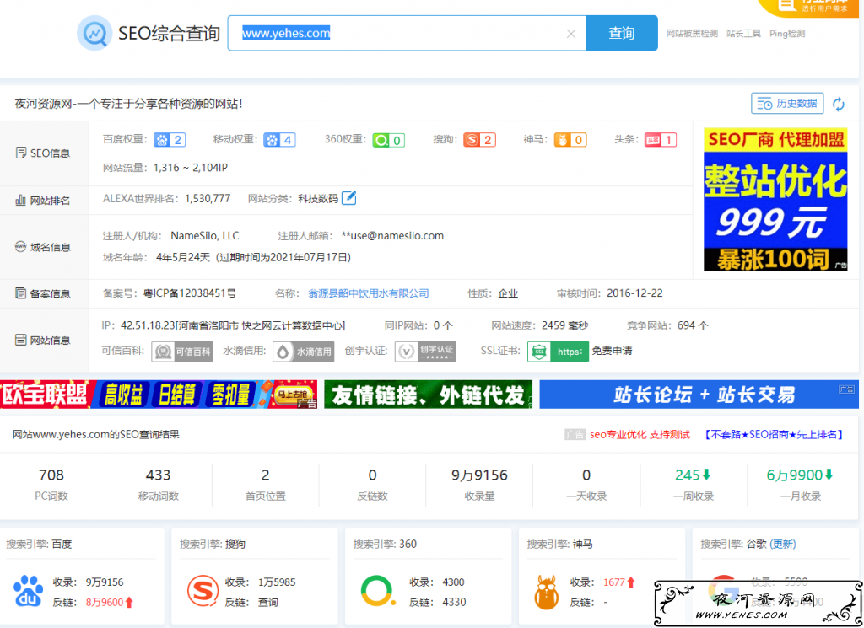Screen dimensions: 864x628
Task: Click the 反链数 value 0
Action: (x=372, y=475)
